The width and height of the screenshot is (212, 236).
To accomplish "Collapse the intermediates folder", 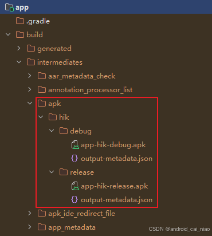I will [19, 62].
